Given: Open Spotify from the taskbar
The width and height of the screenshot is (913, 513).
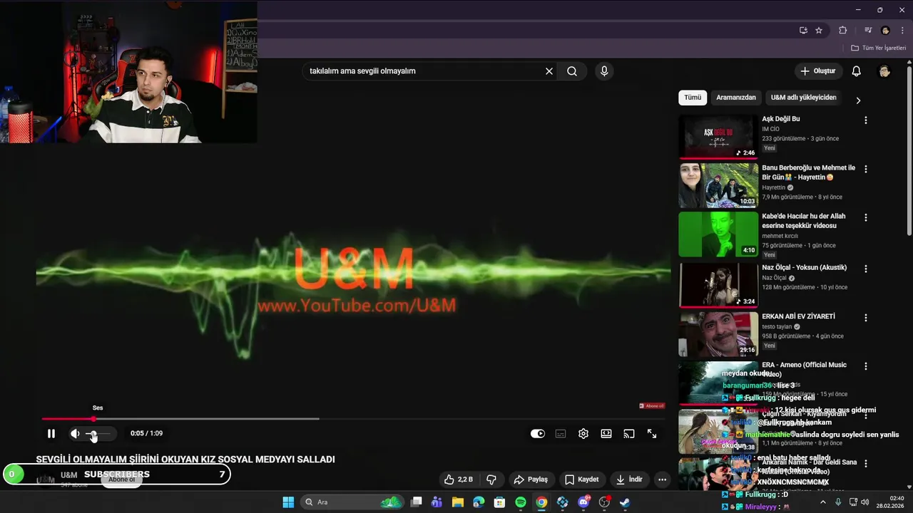Looking at the screenshot, I should (521, 502).
